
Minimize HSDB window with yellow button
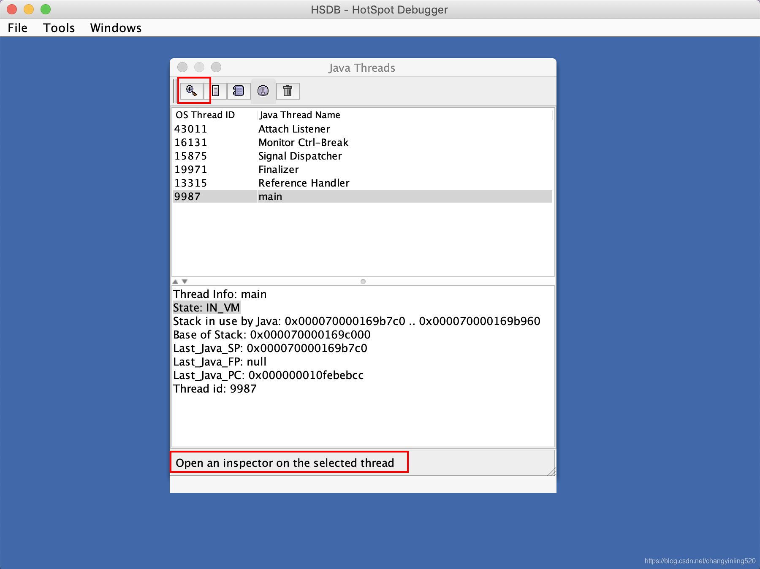pyautogui.click(x=29, y=9)
